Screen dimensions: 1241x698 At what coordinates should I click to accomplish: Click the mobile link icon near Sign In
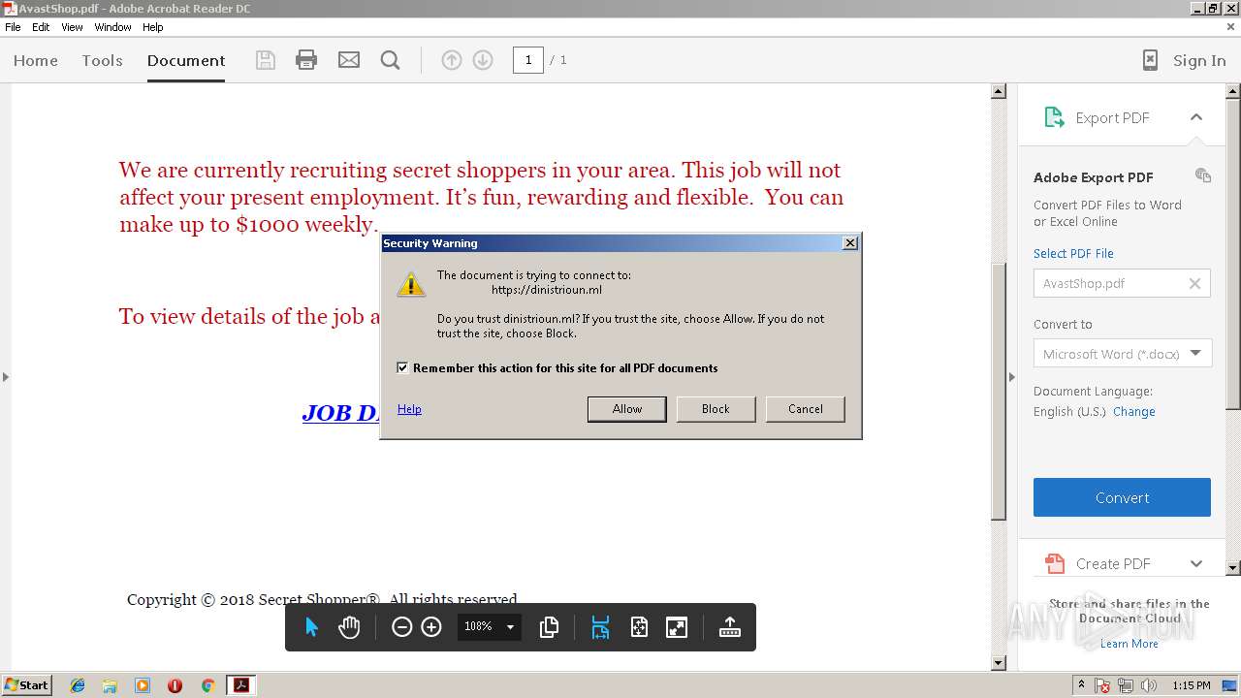pyautogui.click(x=1150, y=60)
